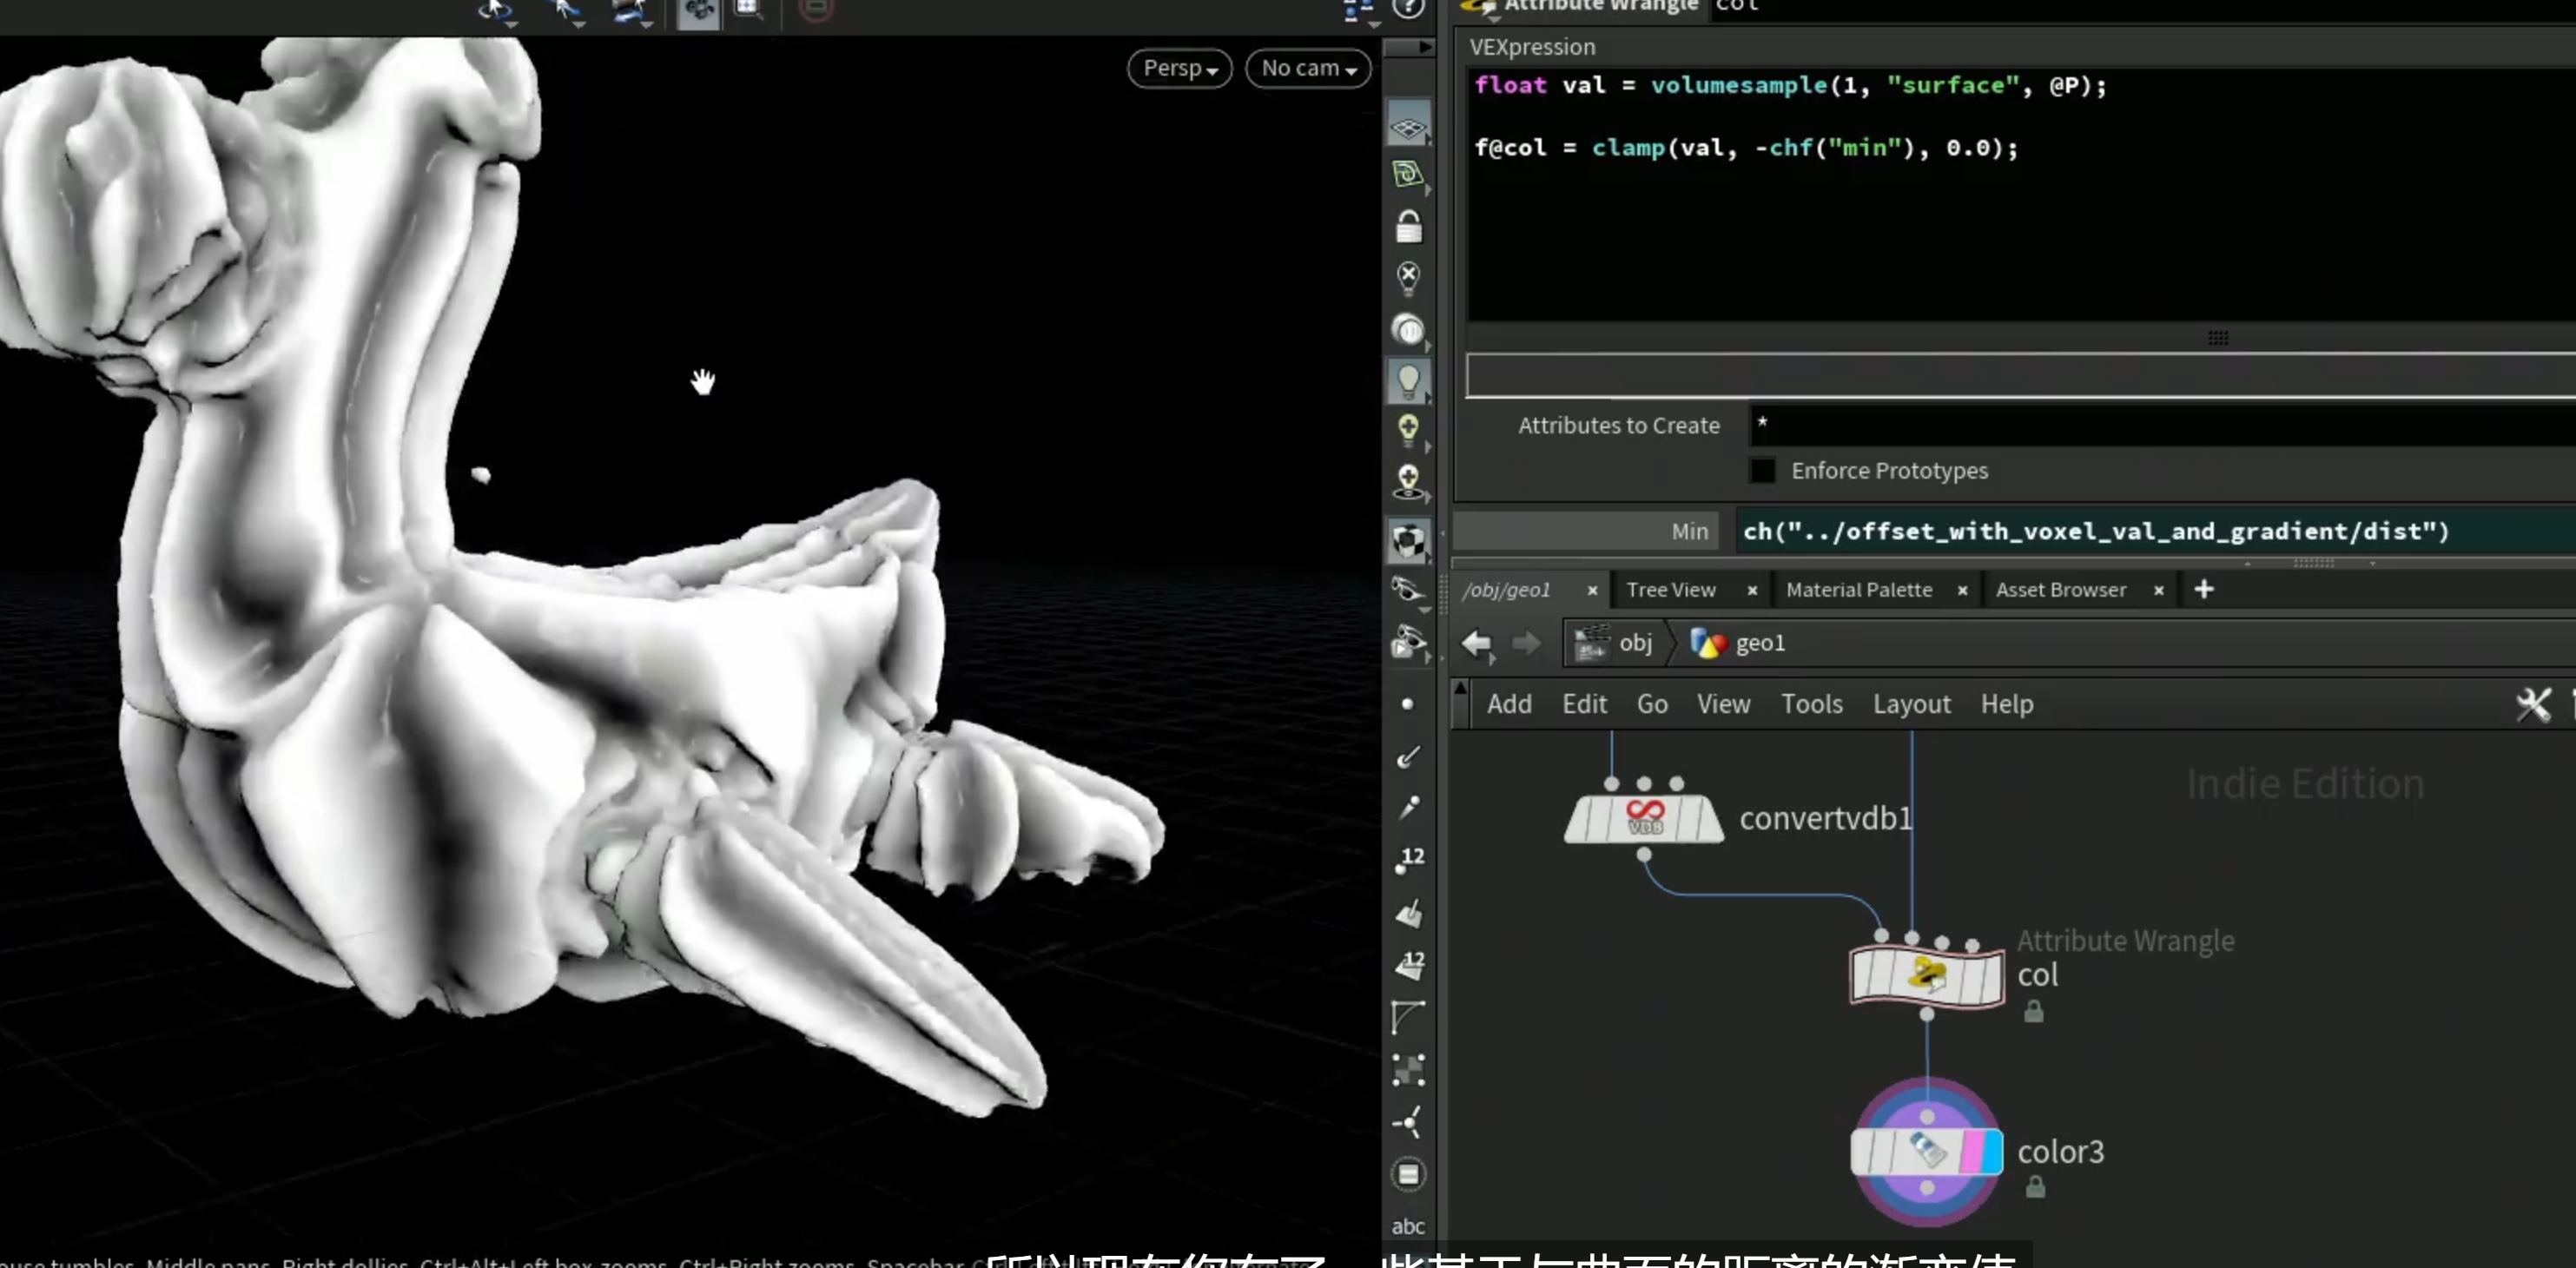This screenshot has height=1268, width=2576.
Task: Toggle the normal lighting bulb in viewport sidebar
Action: pyautogui.click(x=1408, y=380)
